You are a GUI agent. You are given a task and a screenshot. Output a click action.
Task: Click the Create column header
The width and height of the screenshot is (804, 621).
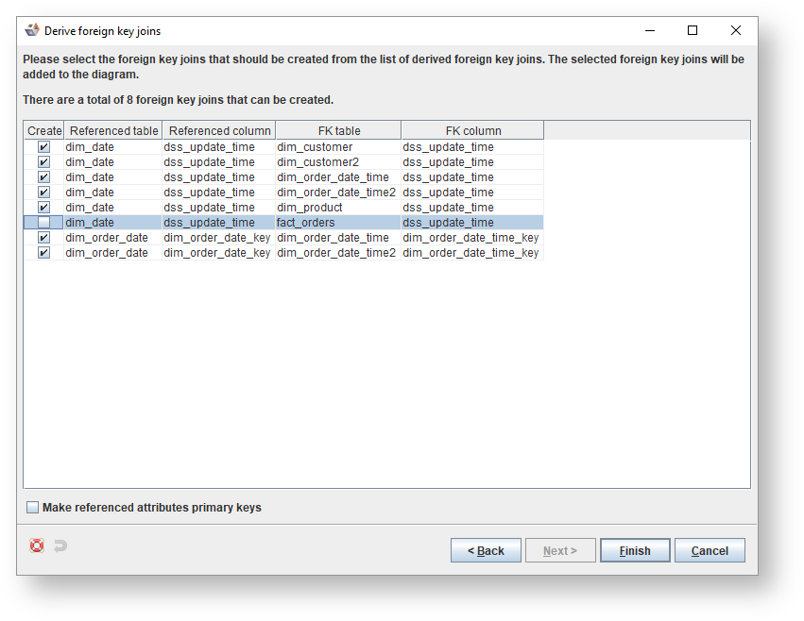click(x=44, y=131)
